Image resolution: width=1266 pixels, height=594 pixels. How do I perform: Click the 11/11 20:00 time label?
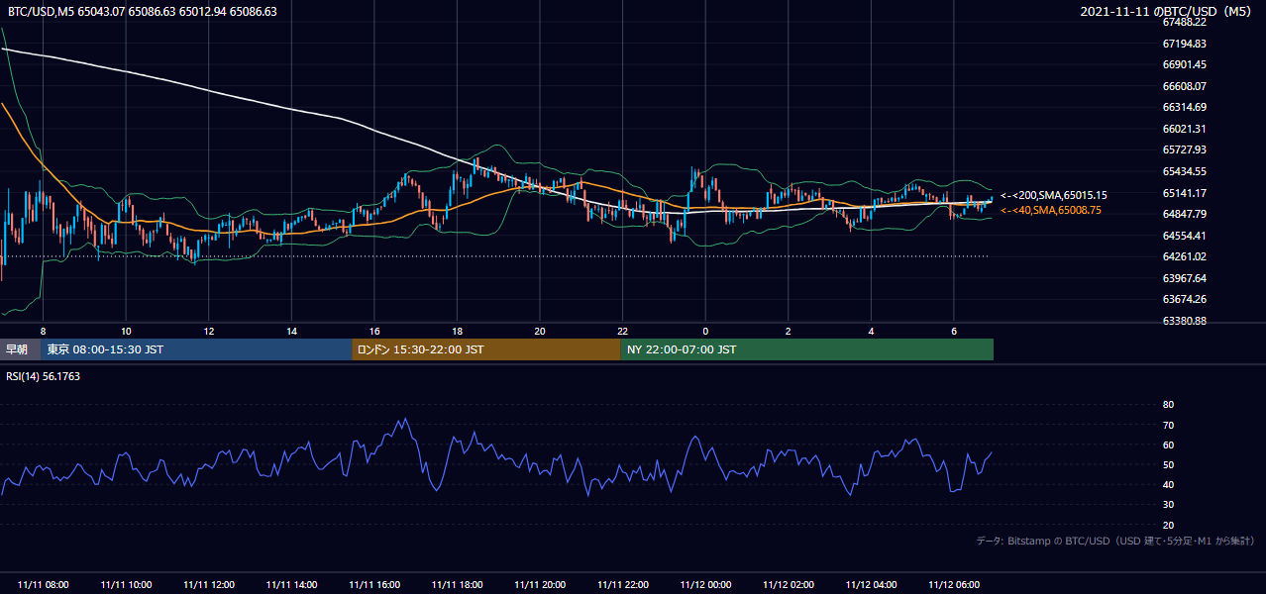pyautogui.click(x=540, y=585)
